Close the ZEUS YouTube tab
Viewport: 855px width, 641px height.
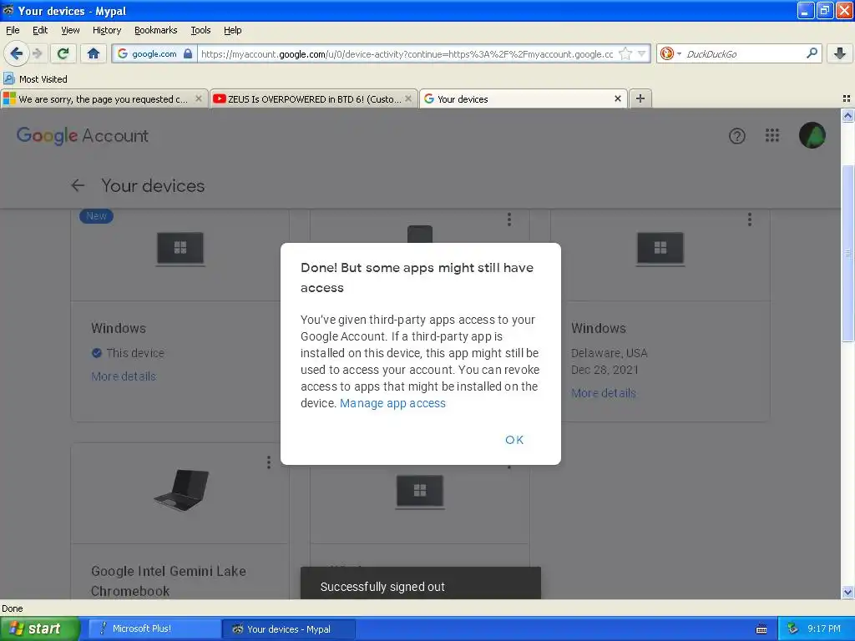click(407, 98)
